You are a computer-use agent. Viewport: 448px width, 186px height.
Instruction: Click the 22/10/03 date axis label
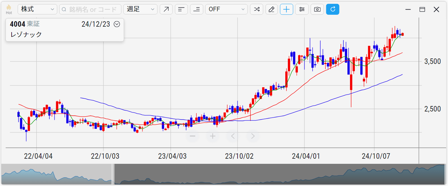click(x=105, y=156)
